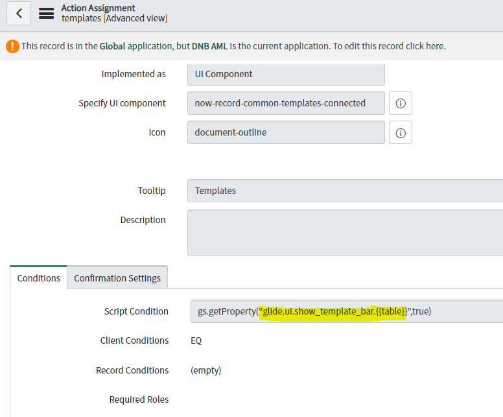This screenshot has height=417, width=503.
Task: Click the Script Condition input field
Action: point(347,311)
